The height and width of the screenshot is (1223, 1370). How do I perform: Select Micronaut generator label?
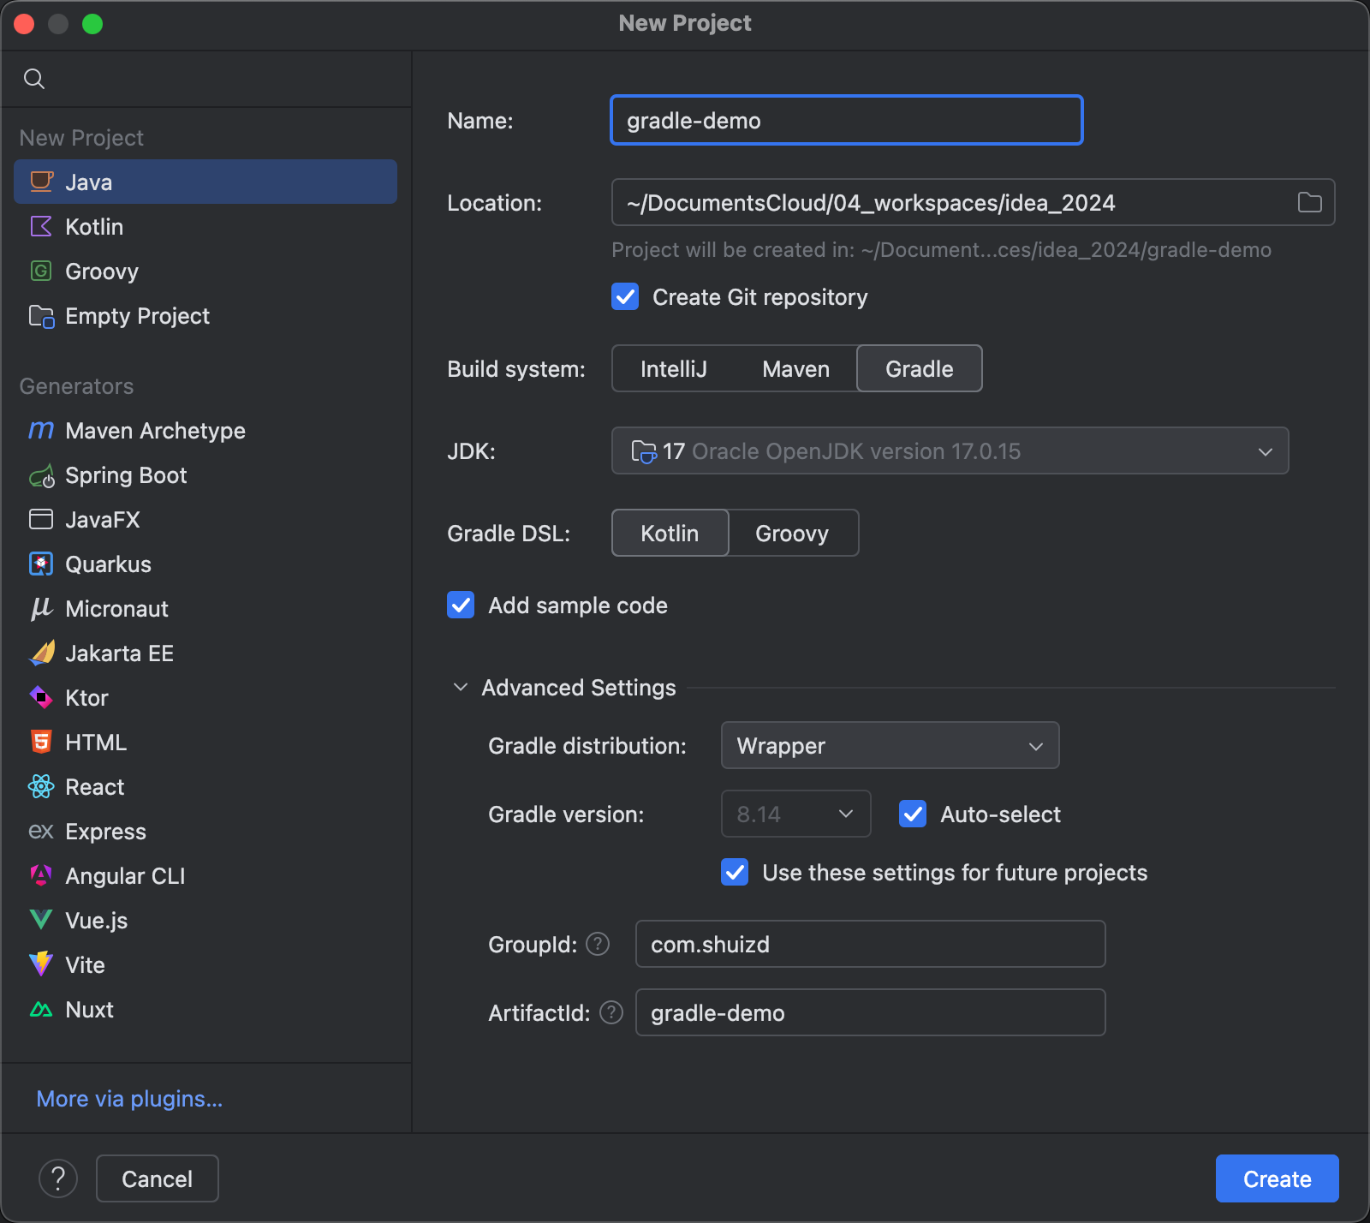point(116,608)
